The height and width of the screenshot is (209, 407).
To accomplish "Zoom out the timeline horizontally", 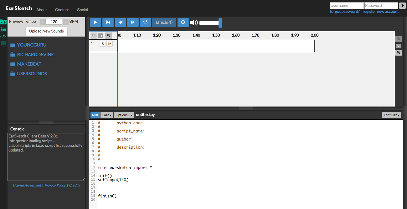I will pos(94,36).
